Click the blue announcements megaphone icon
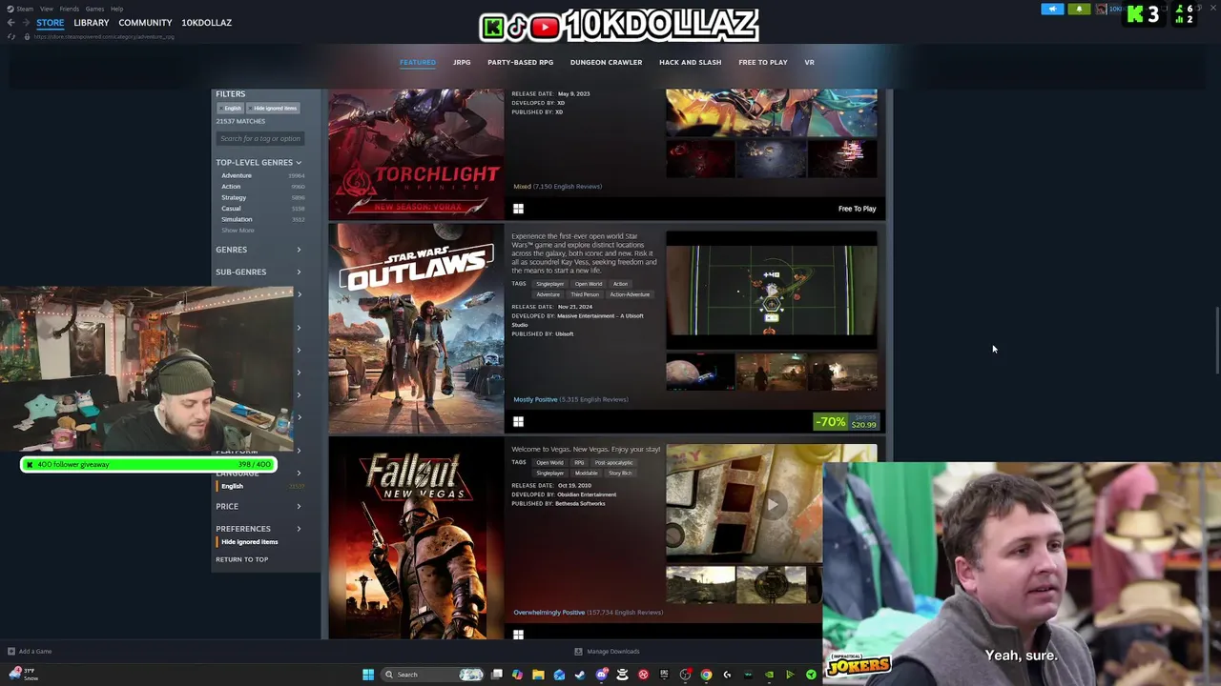The height and width of the screenshot is (686, 1221). coord(1052,10)
